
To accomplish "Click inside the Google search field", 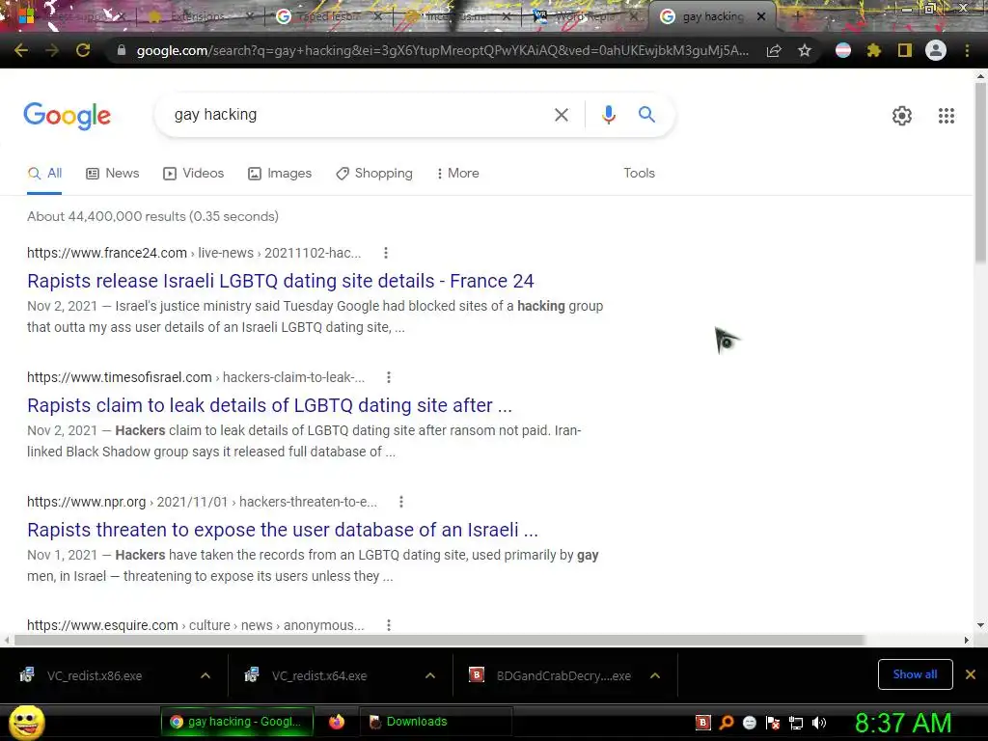I will pos(359,115).
